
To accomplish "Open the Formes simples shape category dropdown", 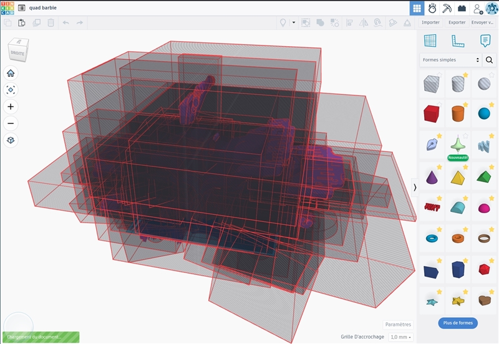I will pyautogui.click(x=450, y=60).
